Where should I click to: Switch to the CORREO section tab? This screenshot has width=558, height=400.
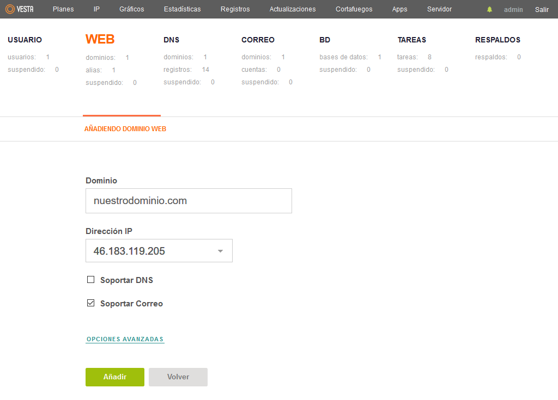[x=258, y=40]
